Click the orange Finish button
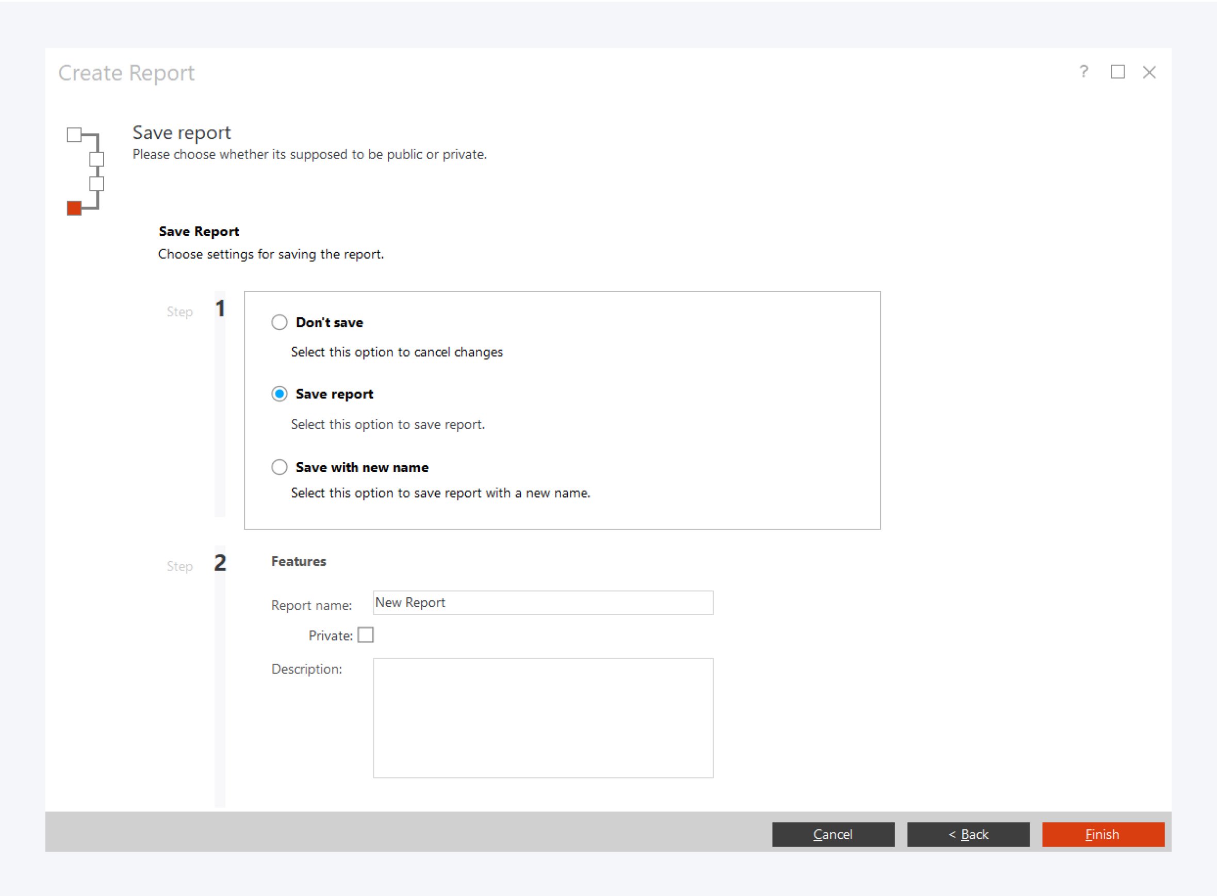Screen dimensions: 1217x896 [x=1103, y=834]
